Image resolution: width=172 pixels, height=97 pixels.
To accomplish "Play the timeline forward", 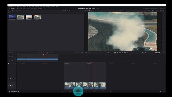I will [123, 53].
